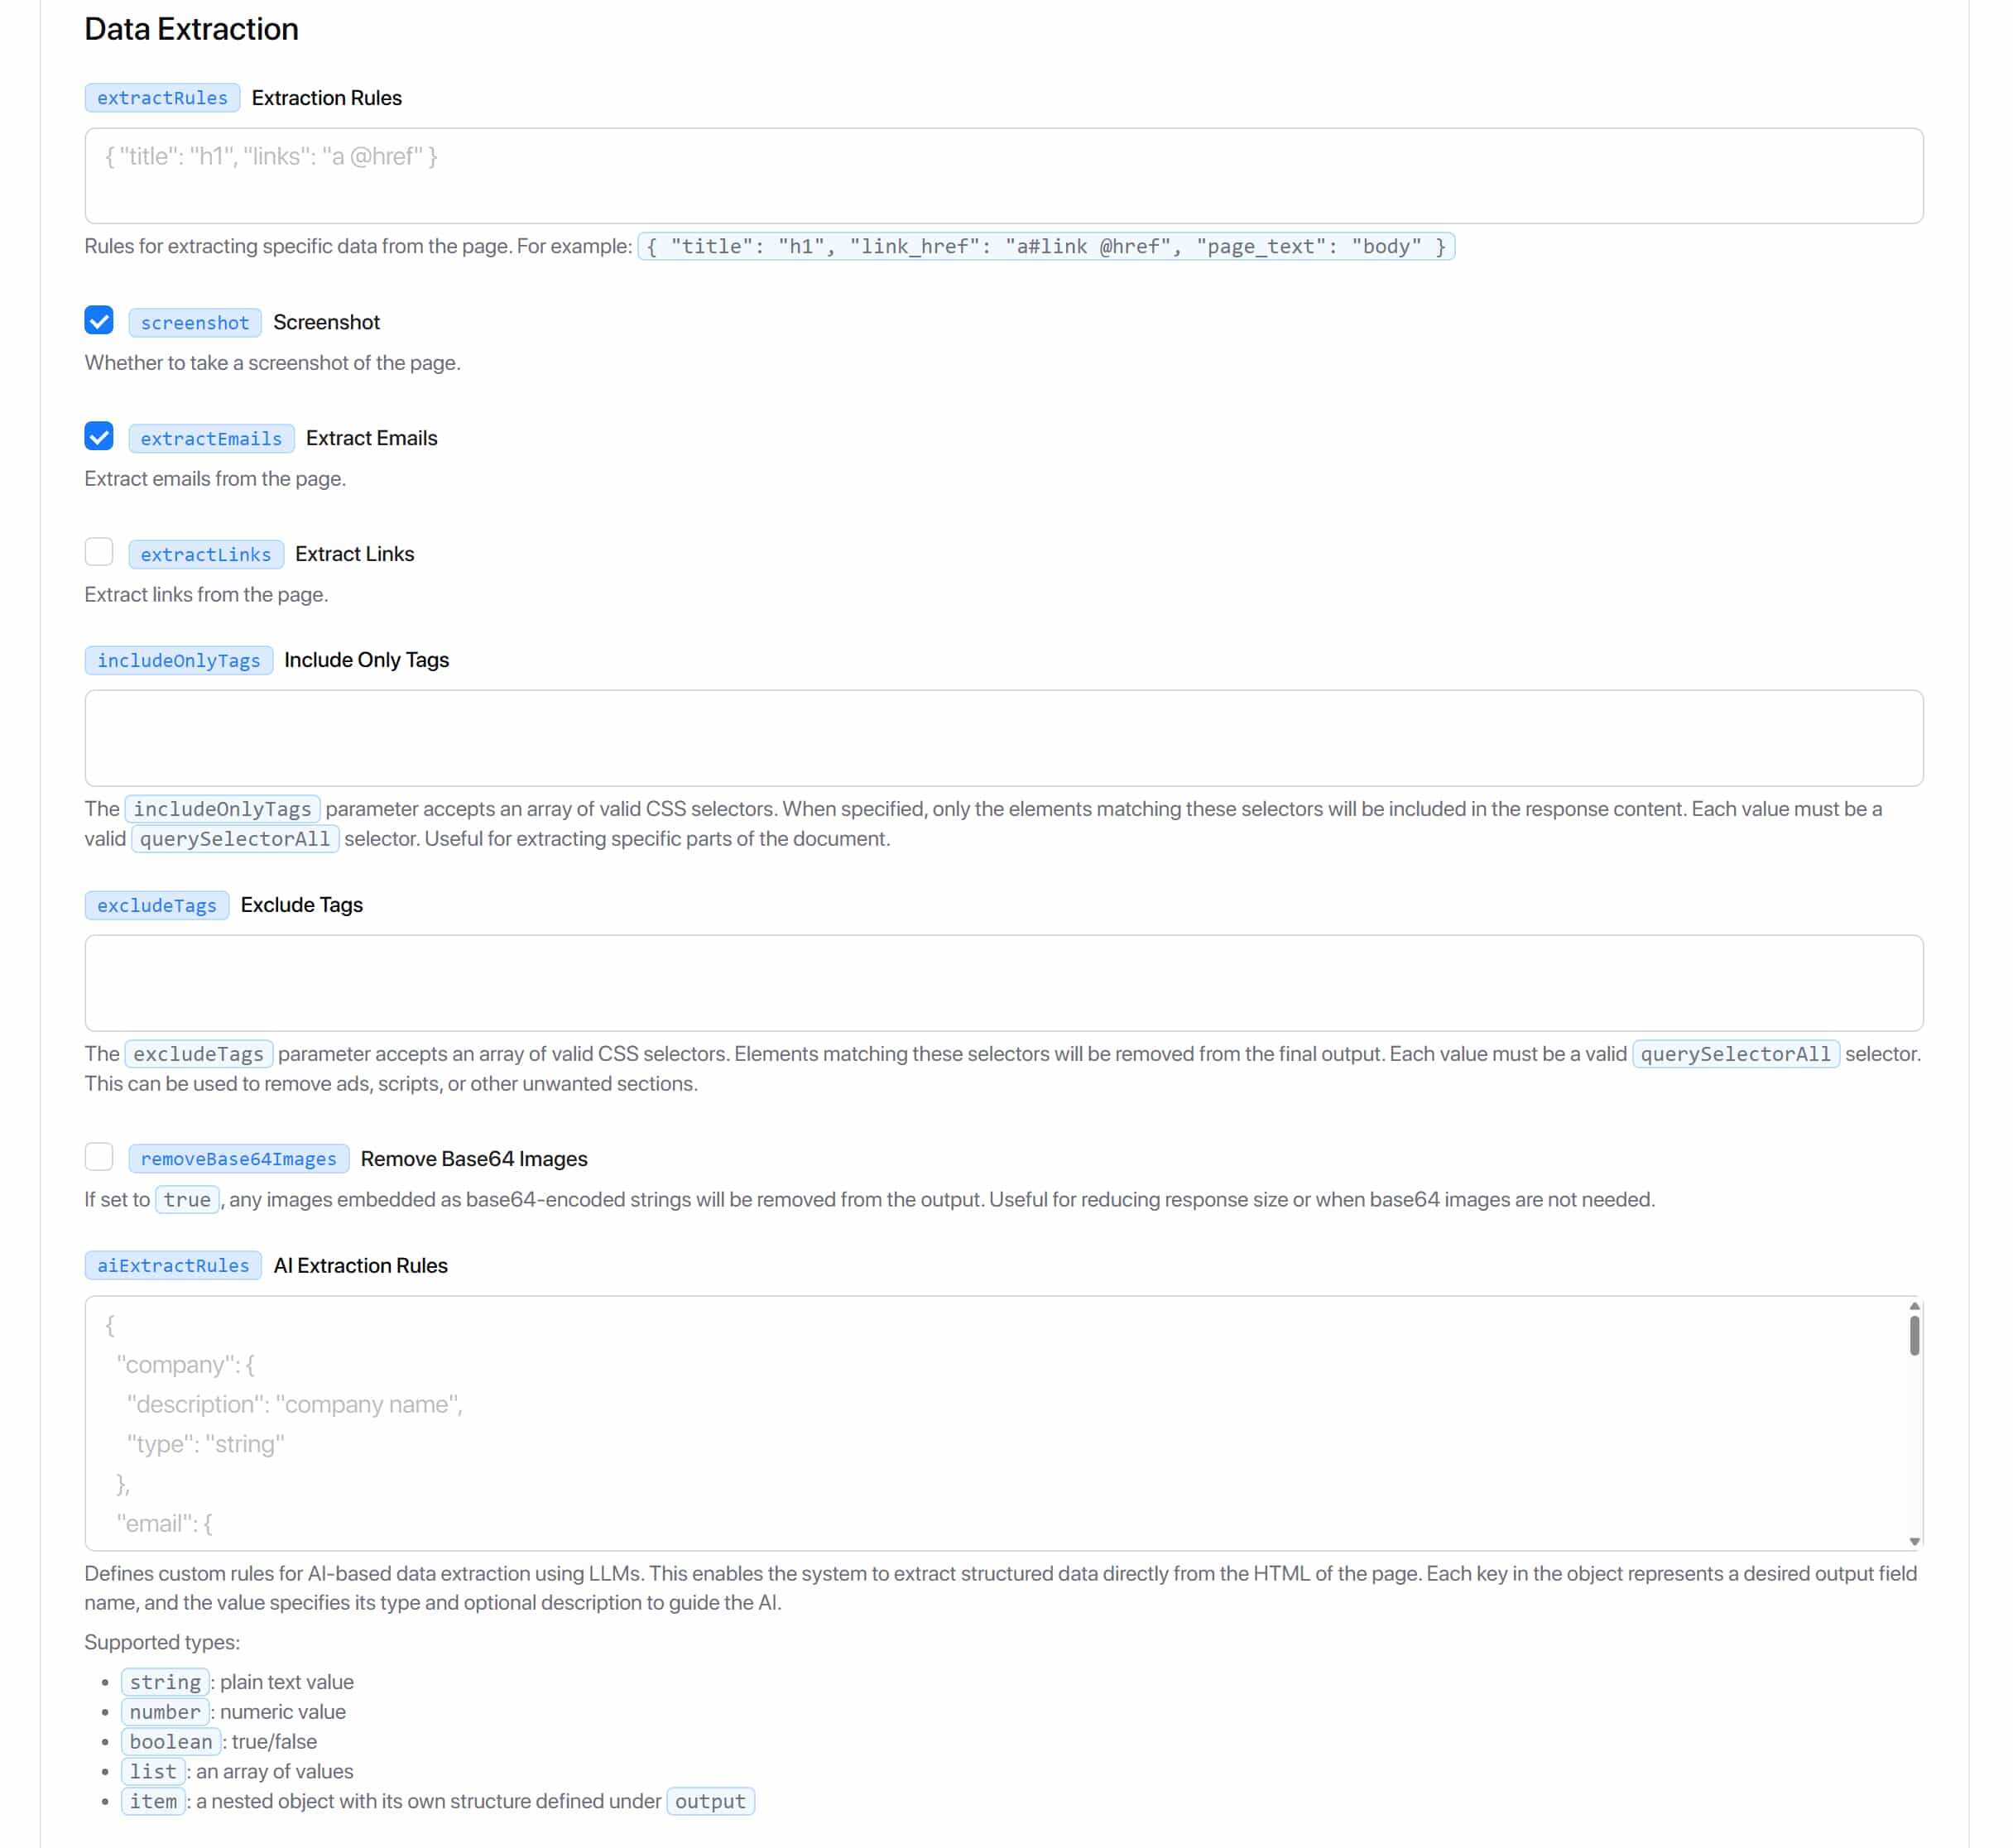The image size is (2013, 1848).
Task: Click the removeBase64Images code badge
Action: pos(238,1159)
